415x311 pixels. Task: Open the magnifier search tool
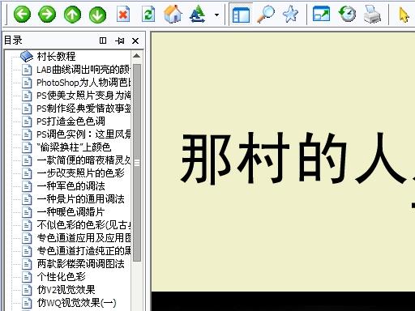[265, 14]
